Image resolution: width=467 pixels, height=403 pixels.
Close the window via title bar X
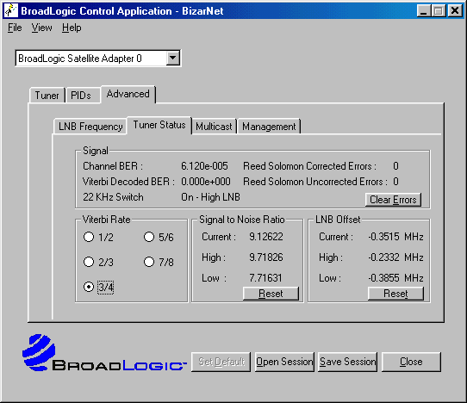pyautogui.click(x=455, y=10)
